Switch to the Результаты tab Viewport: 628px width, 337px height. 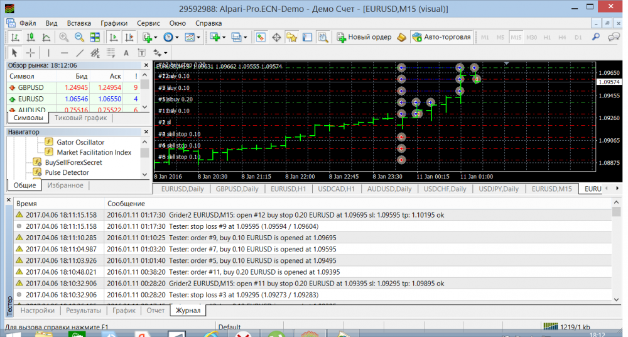84,311
